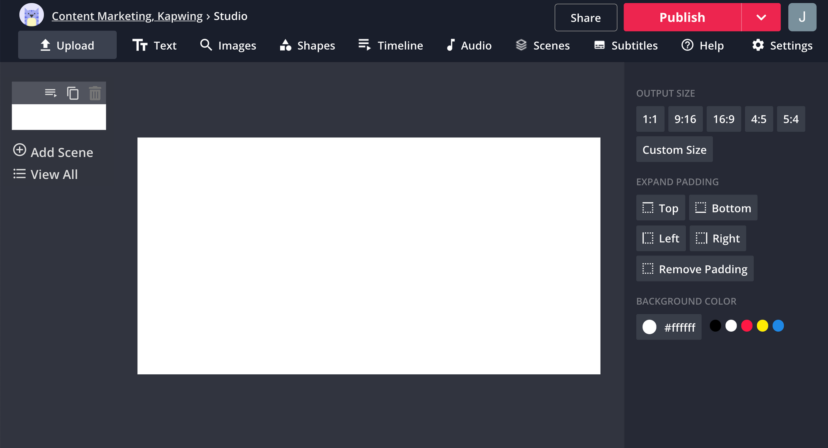Viewport: 828px width, 448px height.
Task: Open the Audio tool
Action: tap(469, 45)
